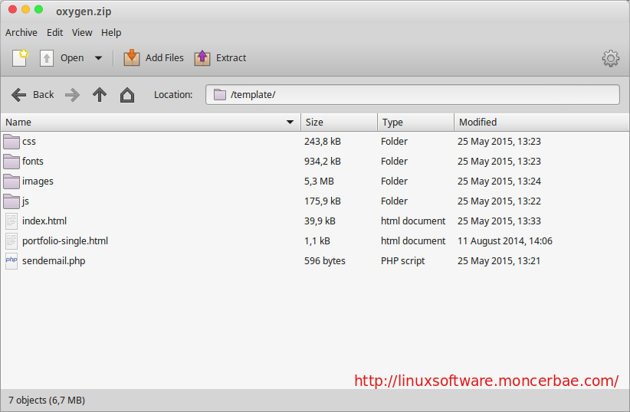Go back with the left arrow icon
Screen dimensions: 630x412
[19, 95]
